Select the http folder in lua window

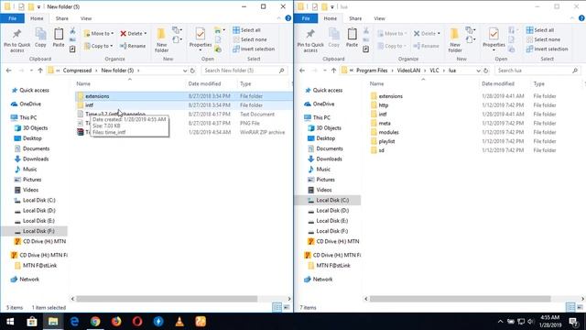coord(384,105)
